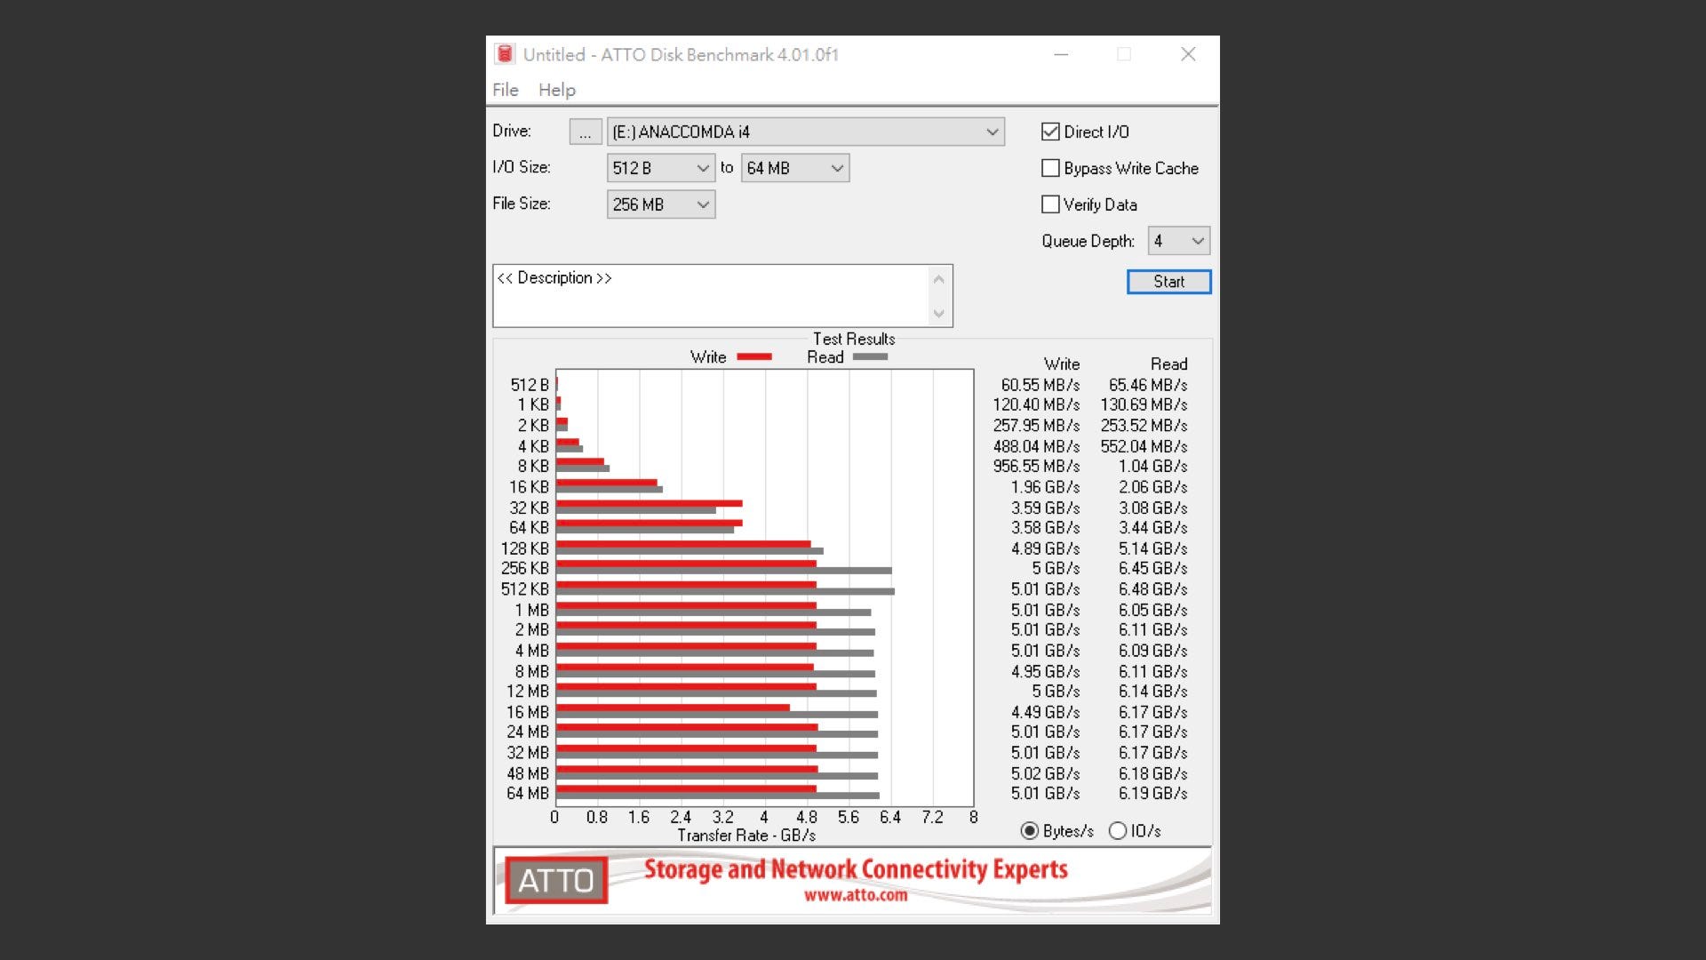Click the '48 MB' row label in chart
This screenshot has width=1706, height=960.
click(528, 773)
